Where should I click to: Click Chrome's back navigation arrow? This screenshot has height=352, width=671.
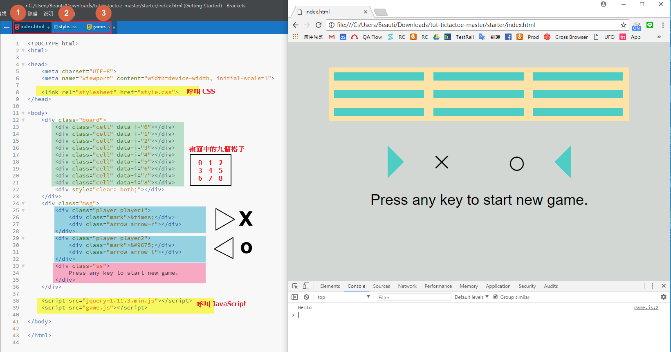pyautogui.click(x=296, y=25)
